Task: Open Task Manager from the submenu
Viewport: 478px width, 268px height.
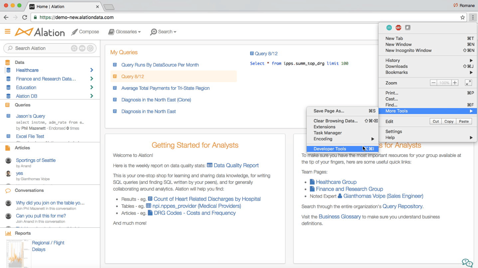Action: pos(343,133)
